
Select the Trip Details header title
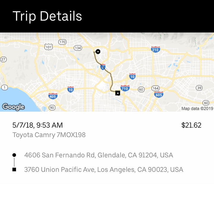[47, 16]
